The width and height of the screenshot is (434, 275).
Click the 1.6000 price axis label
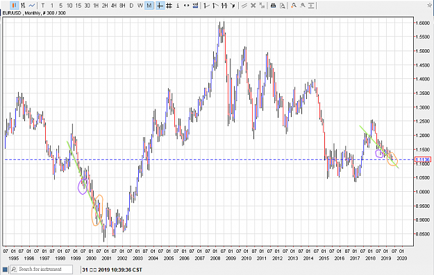click(423, 23)
